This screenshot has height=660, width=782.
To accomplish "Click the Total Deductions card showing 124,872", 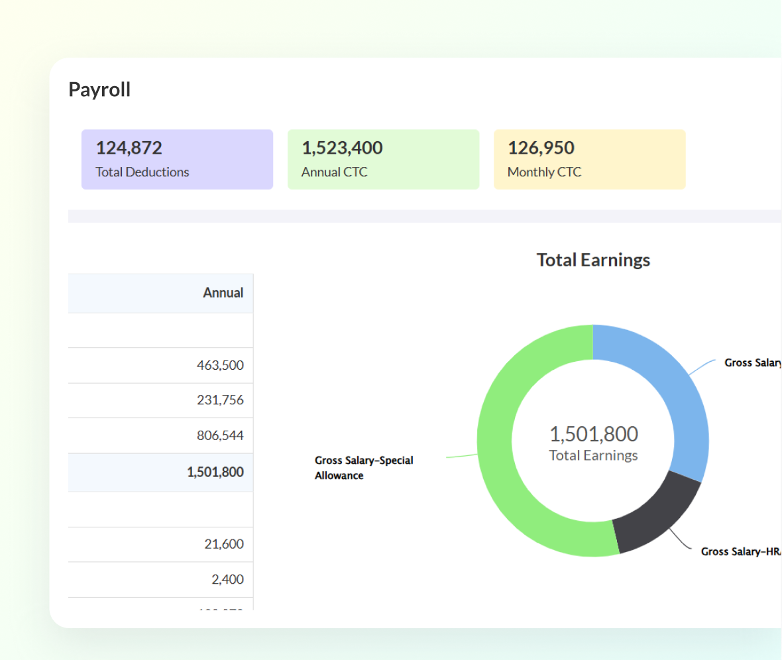I will tap(177, 159).
